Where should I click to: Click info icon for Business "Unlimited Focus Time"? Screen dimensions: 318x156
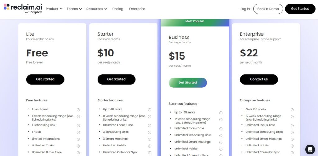coord(221,129)
